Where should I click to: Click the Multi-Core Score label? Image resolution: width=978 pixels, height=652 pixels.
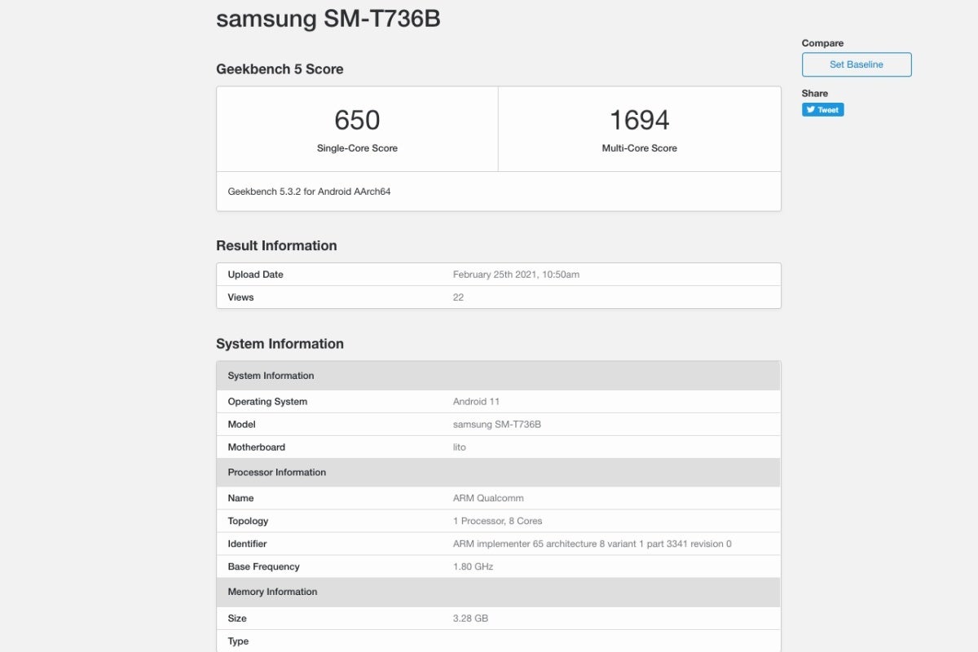(639, 148)
